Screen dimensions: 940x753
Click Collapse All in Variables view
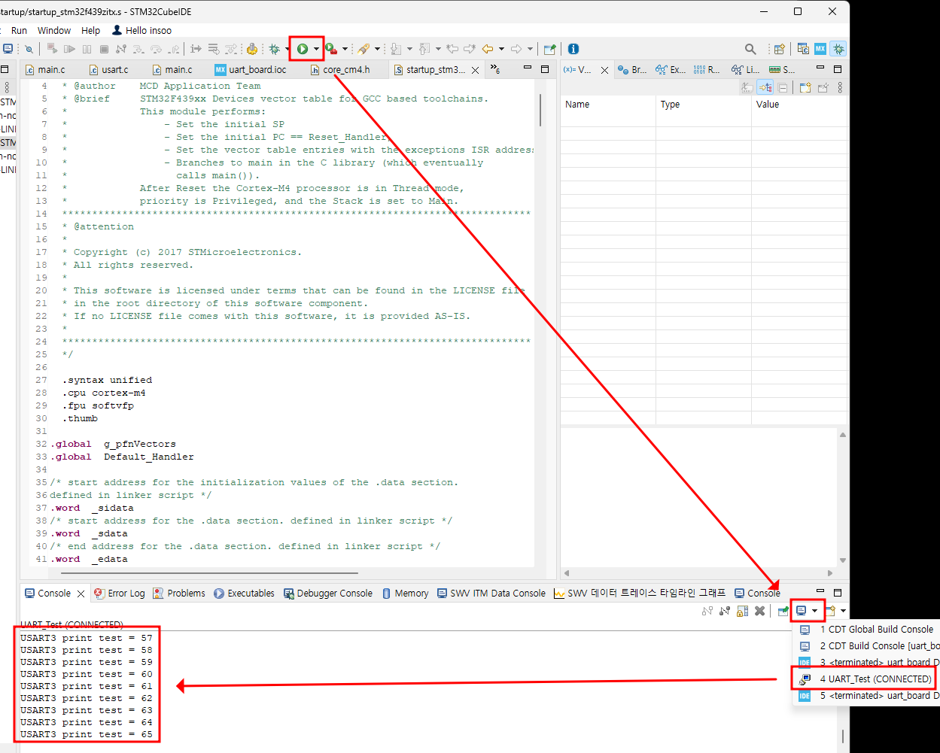pos(783,87)
